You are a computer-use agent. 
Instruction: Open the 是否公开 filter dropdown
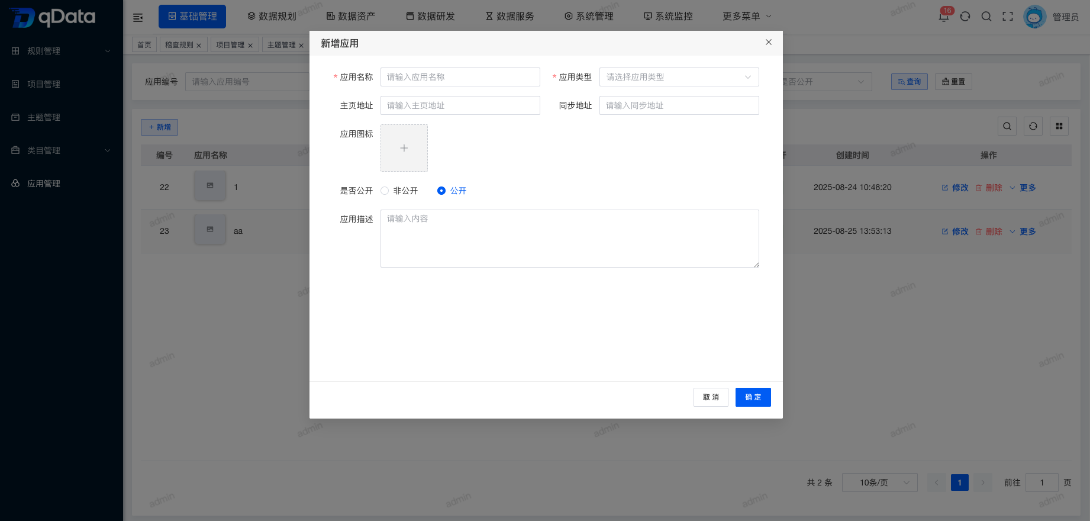pyautogui.click(x=827, y=82)
